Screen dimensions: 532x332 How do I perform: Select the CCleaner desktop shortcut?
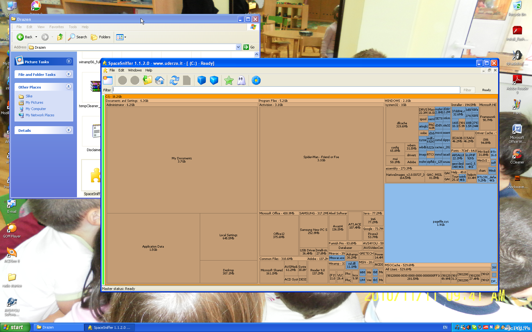pyautogui.click(x=517, y=157)
